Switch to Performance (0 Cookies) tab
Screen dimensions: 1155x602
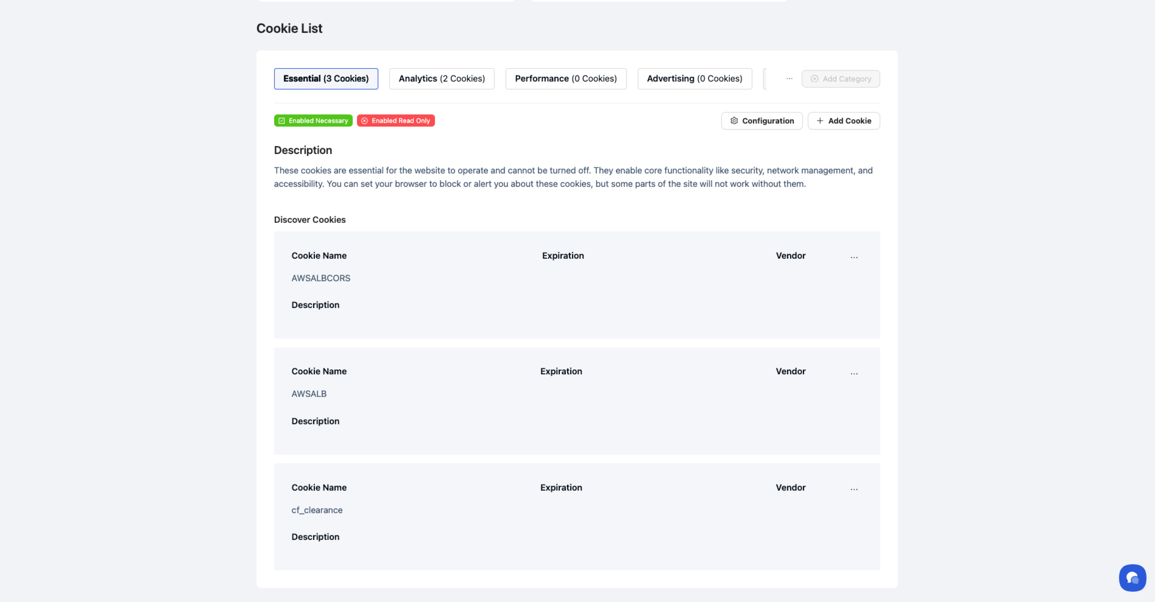click(565, 79)
